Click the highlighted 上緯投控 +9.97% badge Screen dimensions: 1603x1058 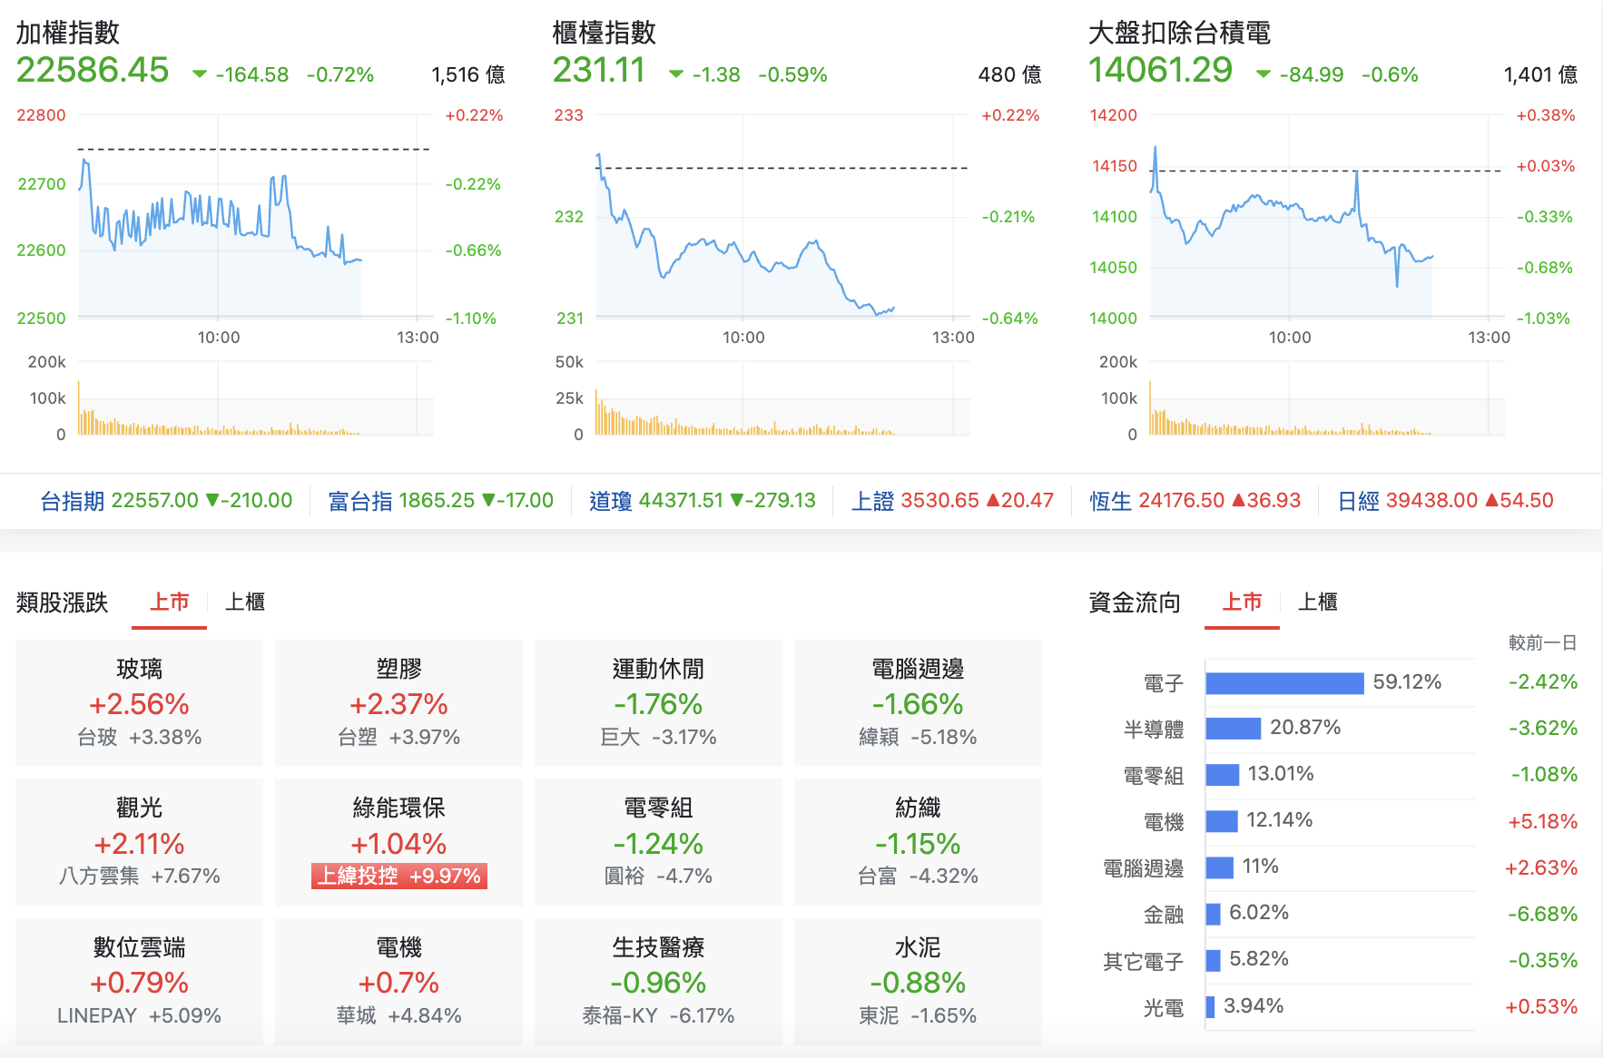point(398,876)
